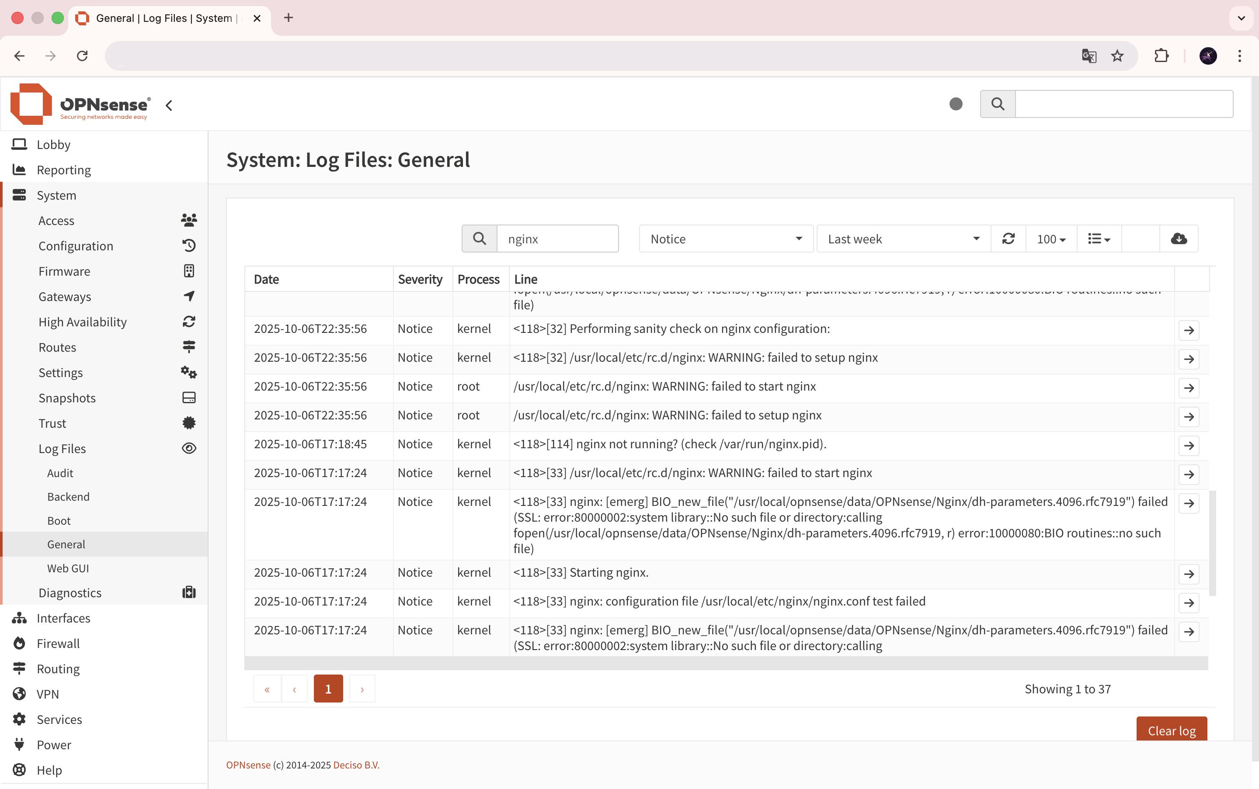Click page 1 in the pagination
The image size is (1259, 789).
coord(328,689)
